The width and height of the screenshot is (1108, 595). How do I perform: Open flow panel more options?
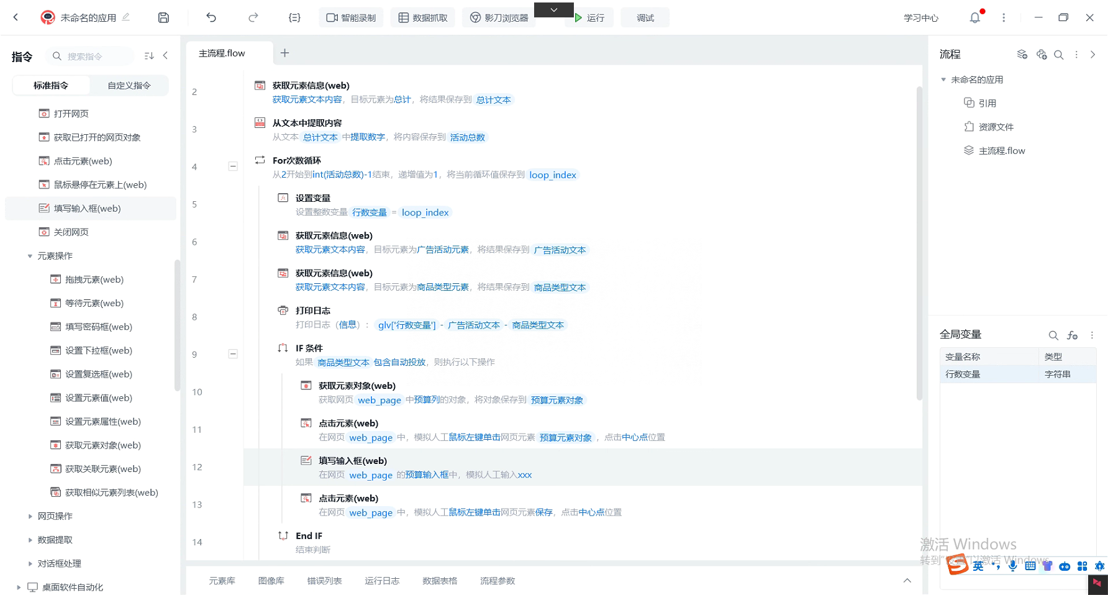(1076, 55)
